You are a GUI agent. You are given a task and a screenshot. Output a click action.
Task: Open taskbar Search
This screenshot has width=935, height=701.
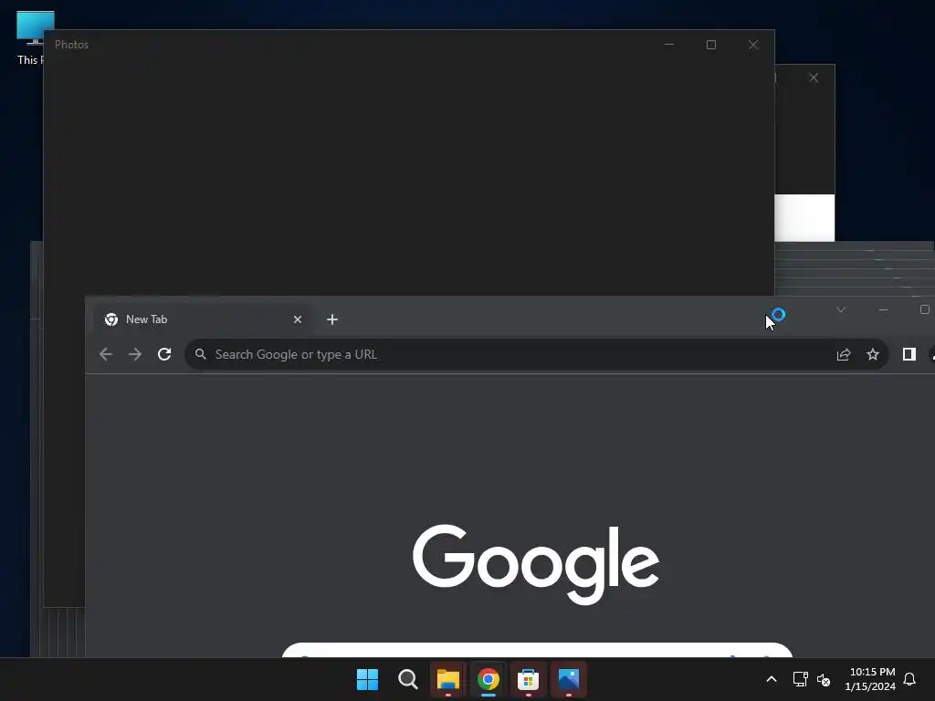click(x=408, y=679)
